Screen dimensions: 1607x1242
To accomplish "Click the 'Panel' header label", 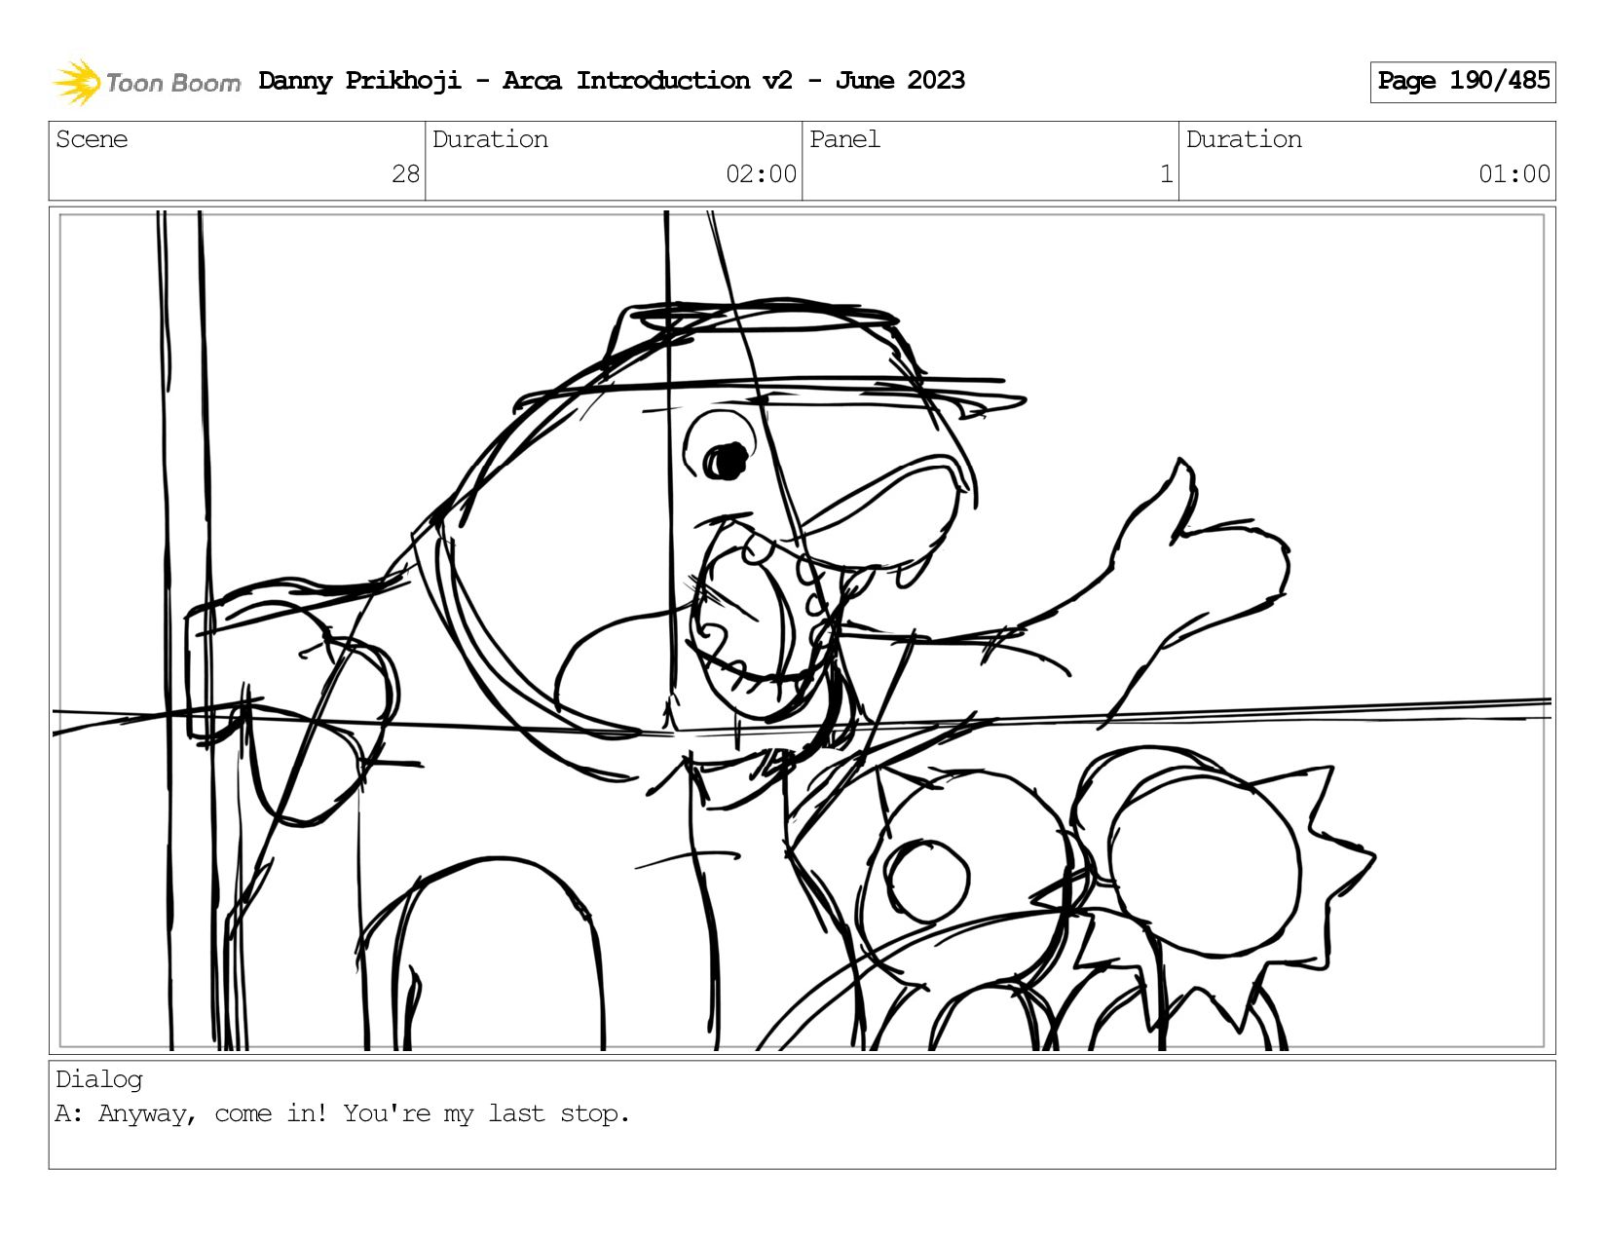I will 844,139.
